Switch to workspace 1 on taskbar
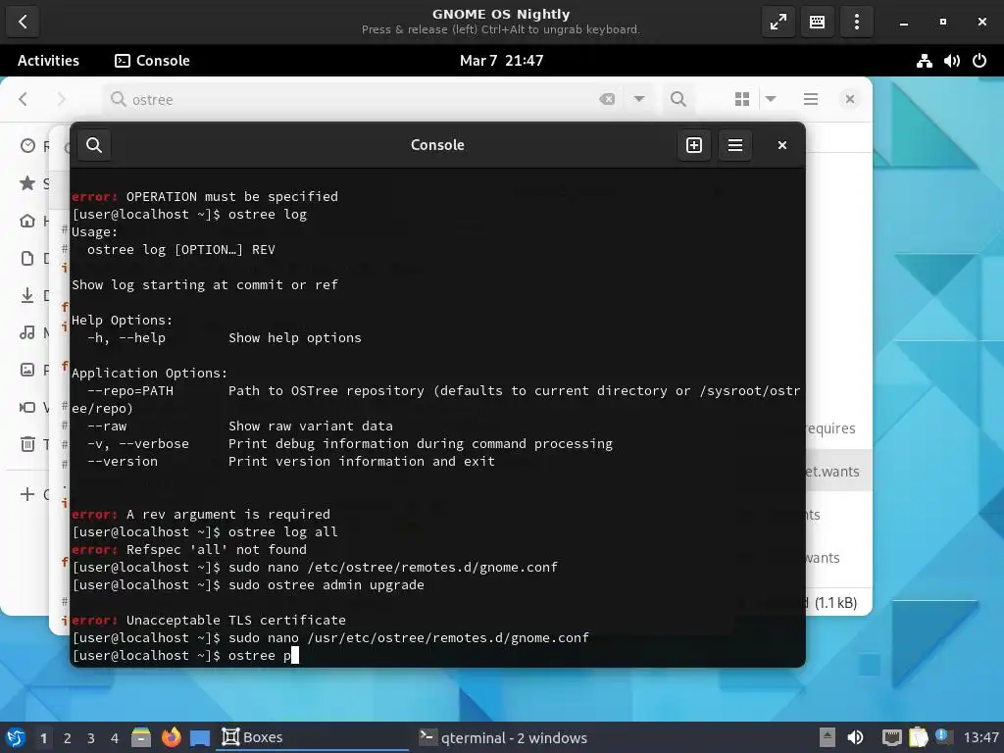This screenshot has width=1004, height=753. click(x=43, y=738)
